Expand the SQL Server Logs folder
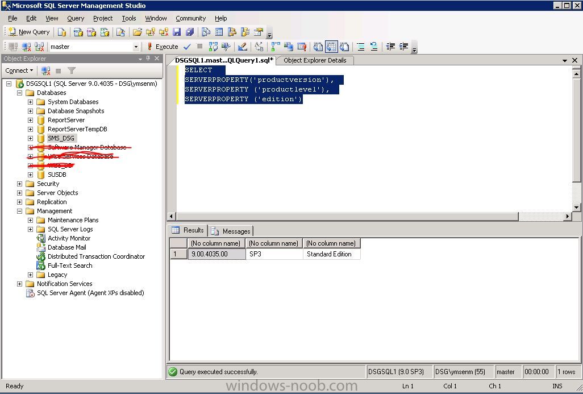The height and width of the screenshot is (394, 583). (x=31, y=230)
